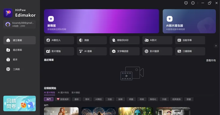Viewport: 220px width, 115px height.
Task: Select the AI舞蹈 filter chip
Action: click(99, 99)
